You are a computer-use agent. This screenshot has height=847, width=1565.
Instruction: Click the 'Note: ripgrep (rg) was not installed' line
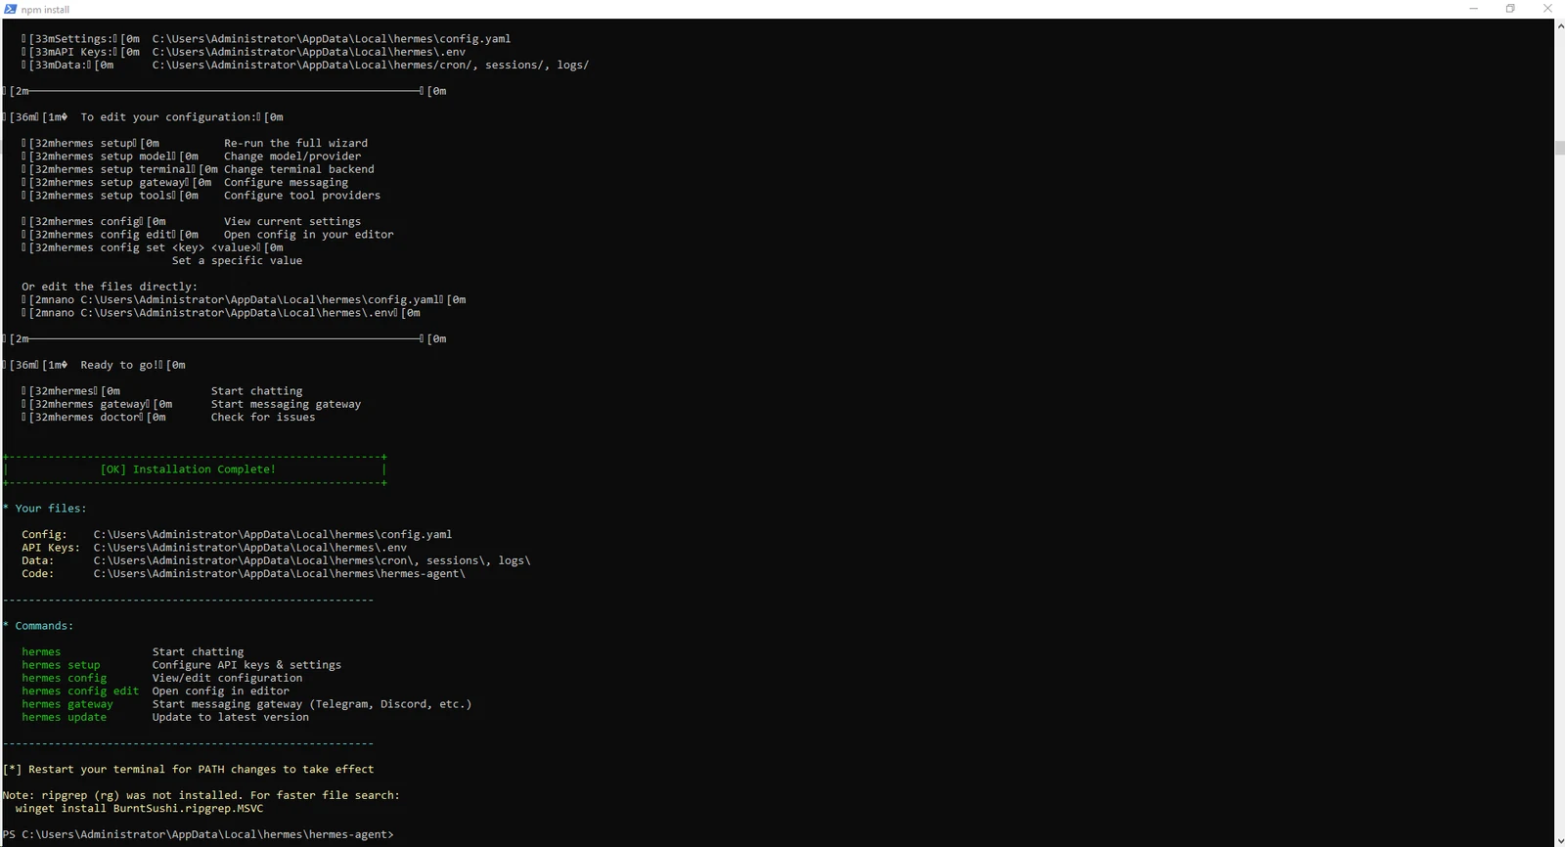pos(201,795)
